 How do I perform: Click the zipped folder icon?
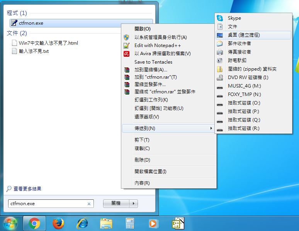pos(220,69)
